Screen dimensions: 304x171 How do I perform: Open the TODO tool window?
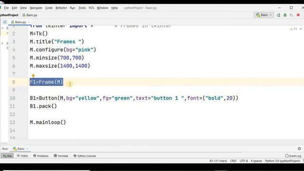coord(22,156)
